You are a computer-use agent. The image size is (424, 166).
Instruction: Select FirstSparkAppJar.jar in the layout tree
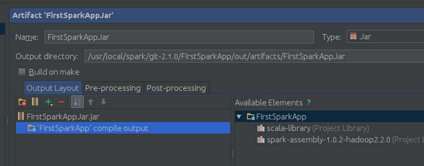[x=63, y=117]
